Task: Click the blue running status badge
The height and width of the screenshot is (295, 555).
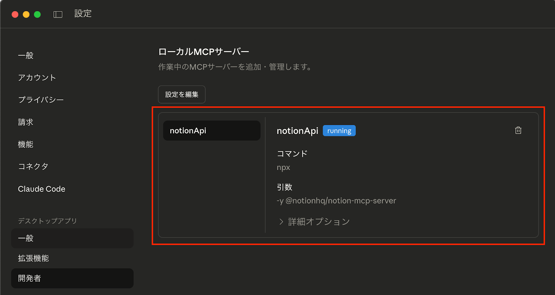Action: tap(339, 131)
